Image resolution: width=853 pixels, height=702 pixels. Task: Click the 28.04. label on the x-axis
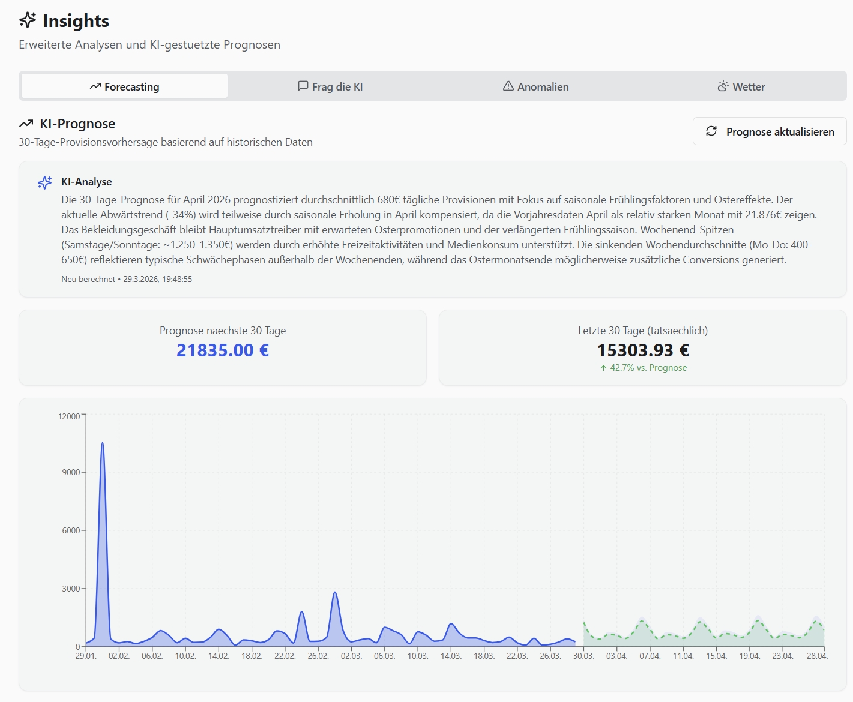[x=817, y=656]
